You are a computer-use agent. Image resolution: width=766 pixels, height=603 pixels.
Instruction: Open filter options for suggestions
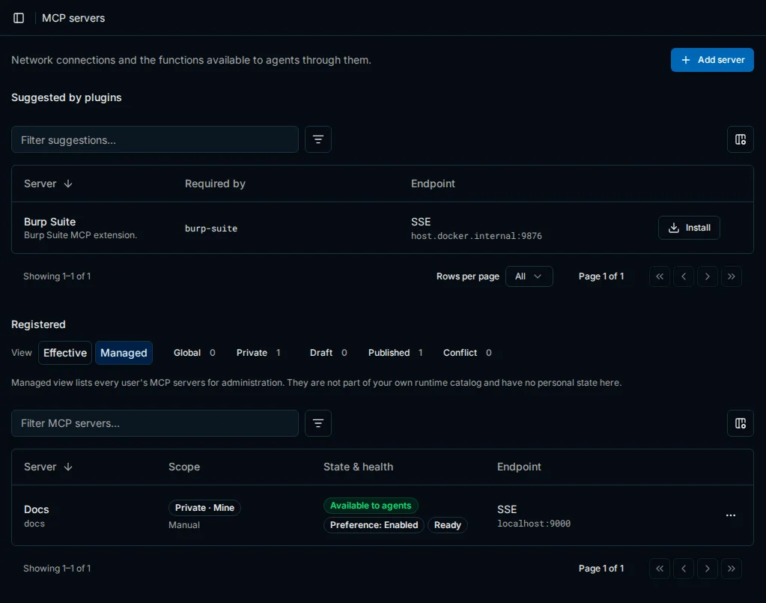tap(318, 139)
